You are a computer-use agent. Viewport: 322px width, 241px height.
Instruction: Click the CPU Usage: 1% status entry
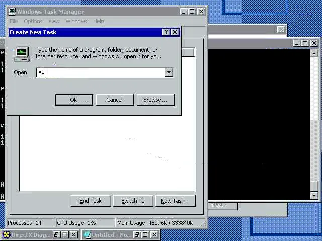tap(85, 223)
